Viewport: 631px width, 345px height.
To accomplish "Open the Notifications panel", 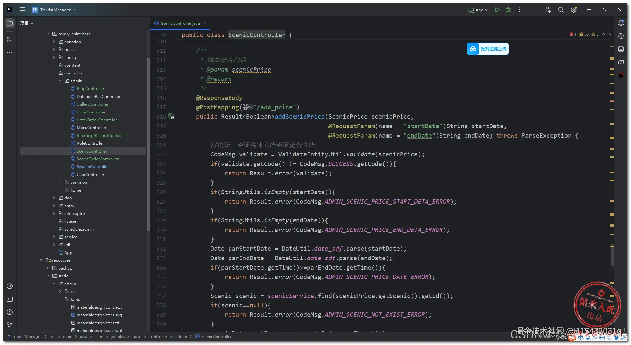I will coord(621,23).
